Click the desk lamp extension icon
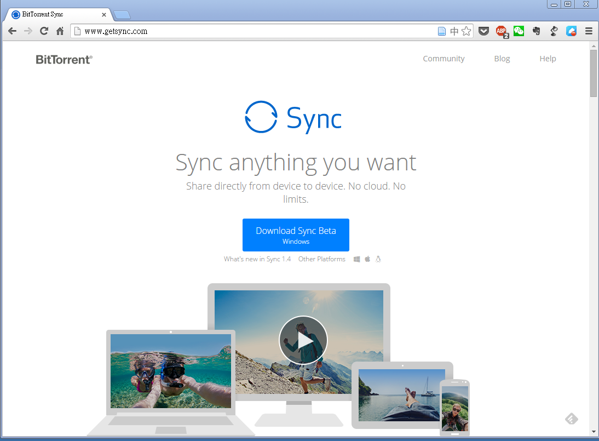The width and height of the screenshot is (599, 441). pos(554,31)
